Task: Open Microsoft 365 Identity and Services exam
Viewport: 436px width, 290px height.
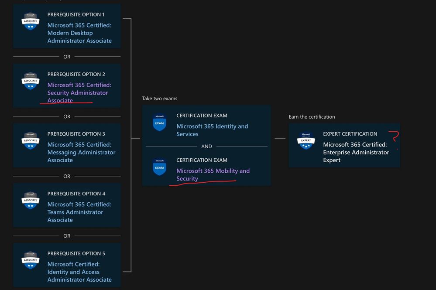Action: (212, 130)
